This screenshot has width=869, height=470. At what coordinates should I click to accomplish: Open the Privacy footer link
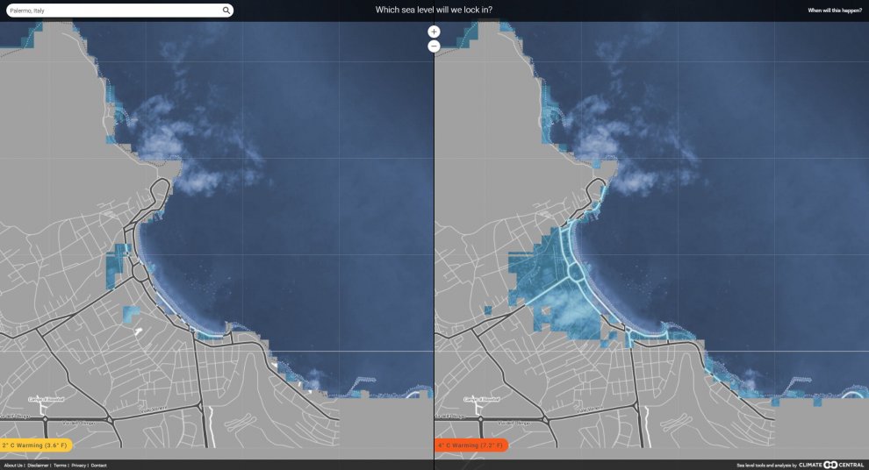coord(79,466)
